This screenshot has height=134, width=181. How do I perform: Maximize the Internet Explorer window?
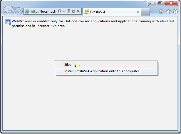click(160, 3)
